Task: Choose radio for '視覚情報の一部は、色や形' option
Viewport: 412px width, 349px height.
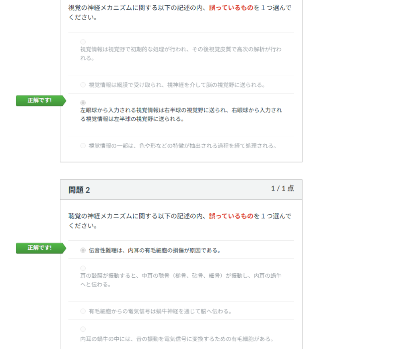Action: click(83, 145)
